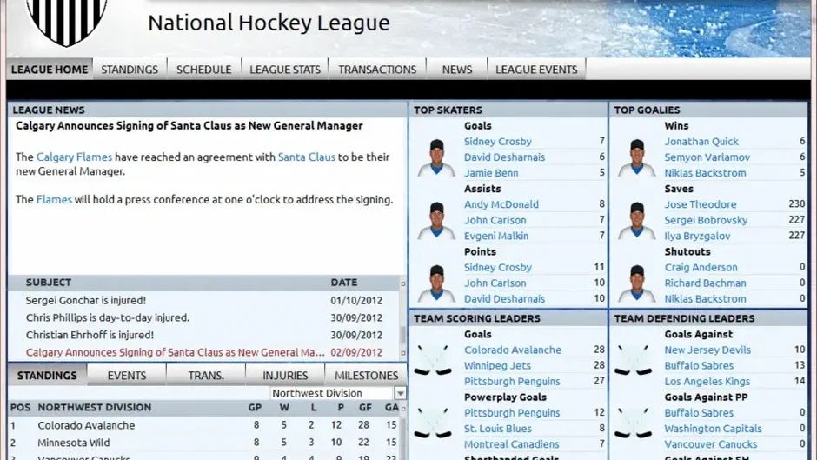
Task: Follow the Calgary Flames link in news
Action: point(74,157)
